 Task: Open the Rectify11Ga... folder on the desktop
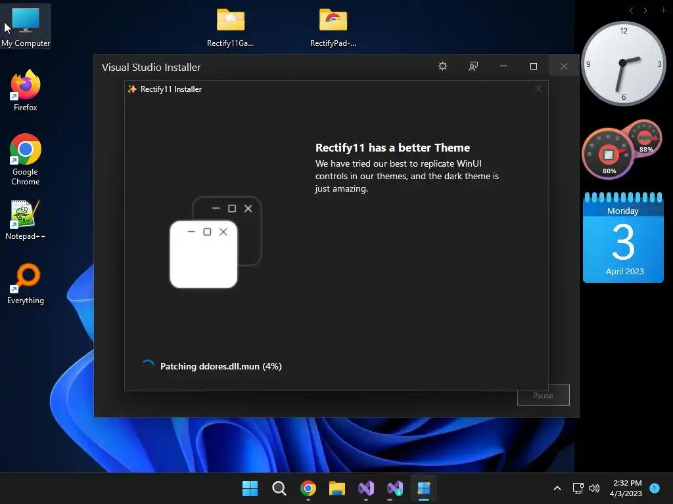(x=231, y=26)
